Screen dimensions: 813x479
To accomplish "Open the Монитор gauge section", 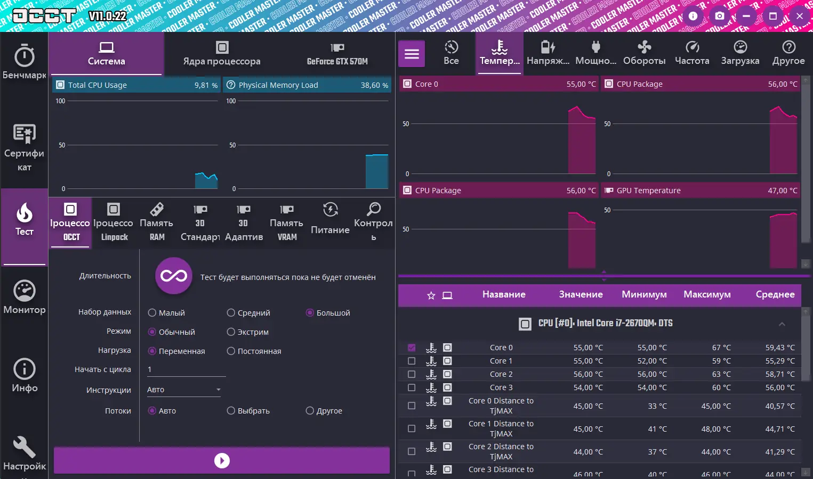I will 24,297.
